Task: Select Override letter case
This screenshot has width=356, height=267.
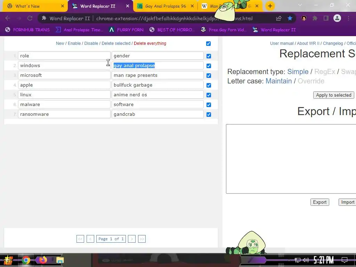Action: 311,81
